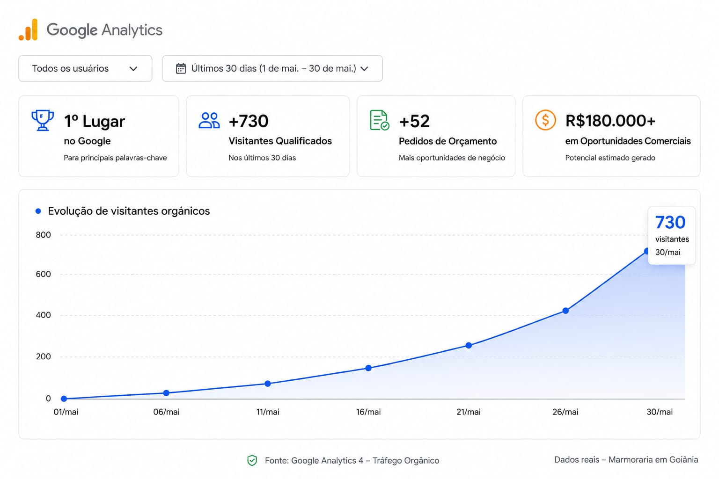Click the visitantes word in the tooltip
719x479 pixels.
coord(672,239)
